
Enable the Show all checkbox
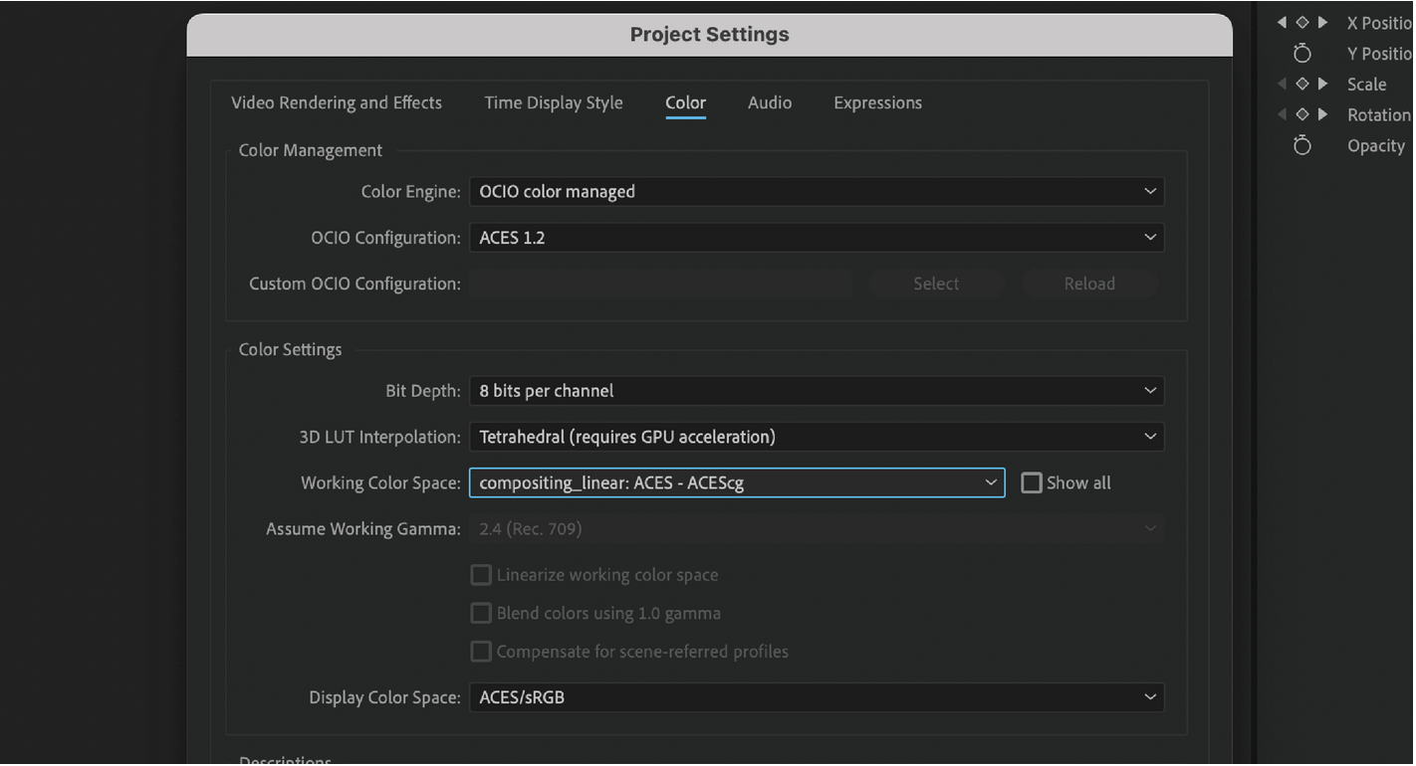[1032, 482]
